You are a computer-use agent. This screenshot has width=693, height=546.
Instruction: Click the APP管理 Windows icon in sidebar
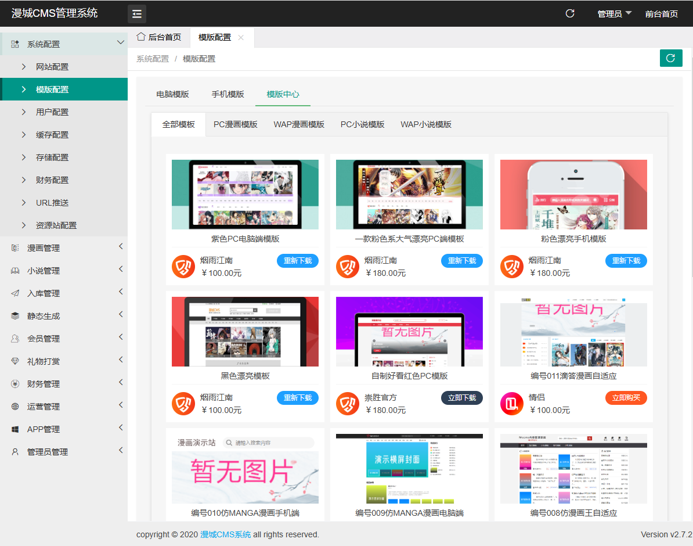pyautogui.click(x=16, y=429)
